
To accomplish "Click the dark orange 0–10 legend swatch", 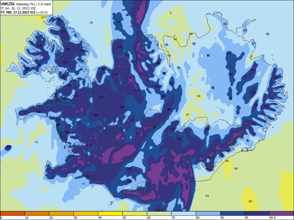I will coord(12,214).
